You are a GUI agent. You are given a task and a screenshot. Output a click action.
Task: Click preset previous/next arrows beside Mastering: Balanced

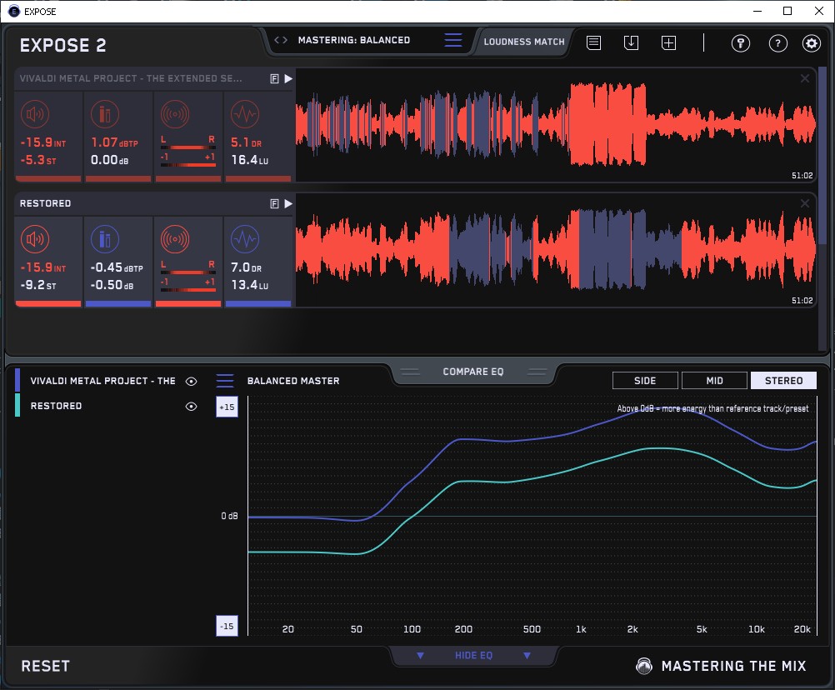tap(281, 40)
